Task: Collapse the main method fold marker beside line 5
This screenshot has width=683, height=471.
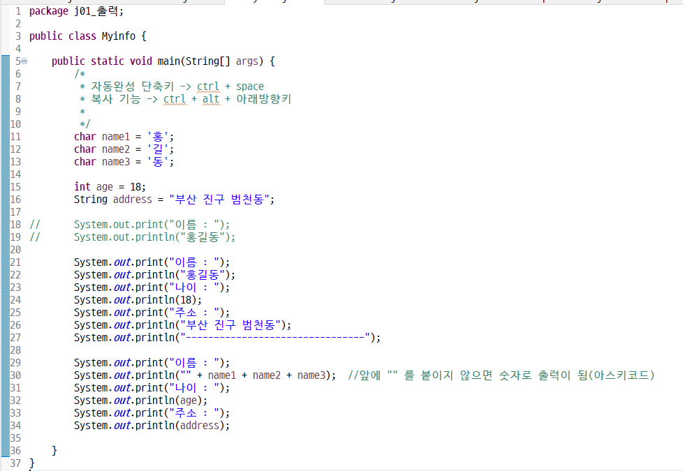Action: click(24, 61)
